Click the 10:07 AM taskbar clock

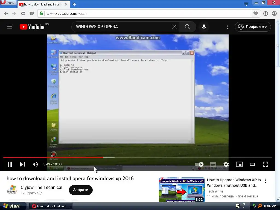[270, 206]
